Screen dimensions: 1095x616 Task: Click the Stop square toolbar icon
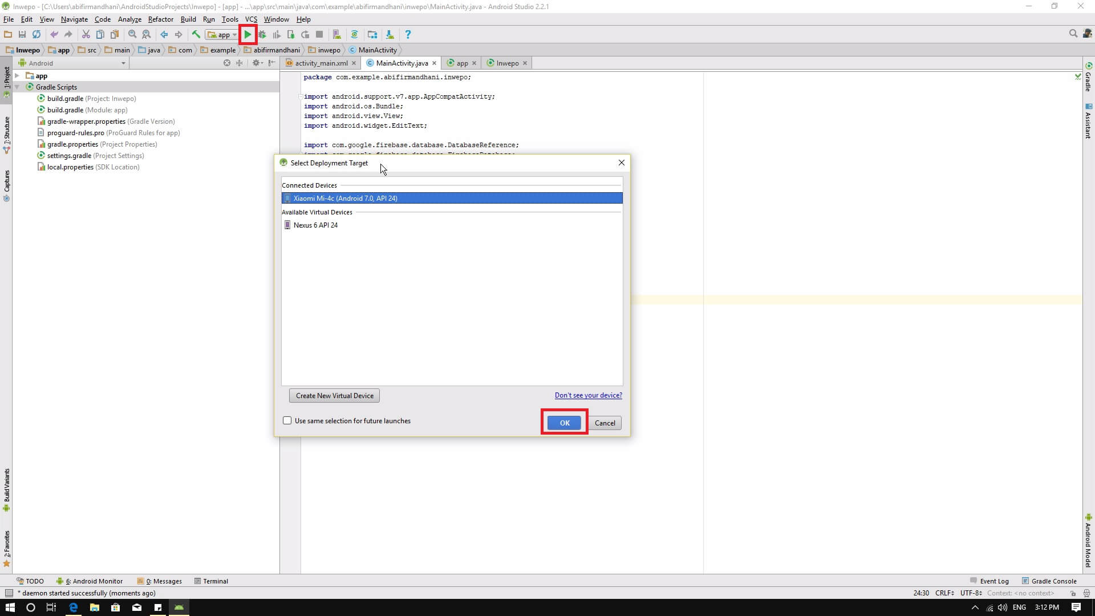point(319,35)
